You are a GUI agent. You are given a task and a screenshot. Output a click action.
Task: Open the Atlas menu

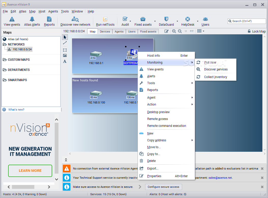23,11
